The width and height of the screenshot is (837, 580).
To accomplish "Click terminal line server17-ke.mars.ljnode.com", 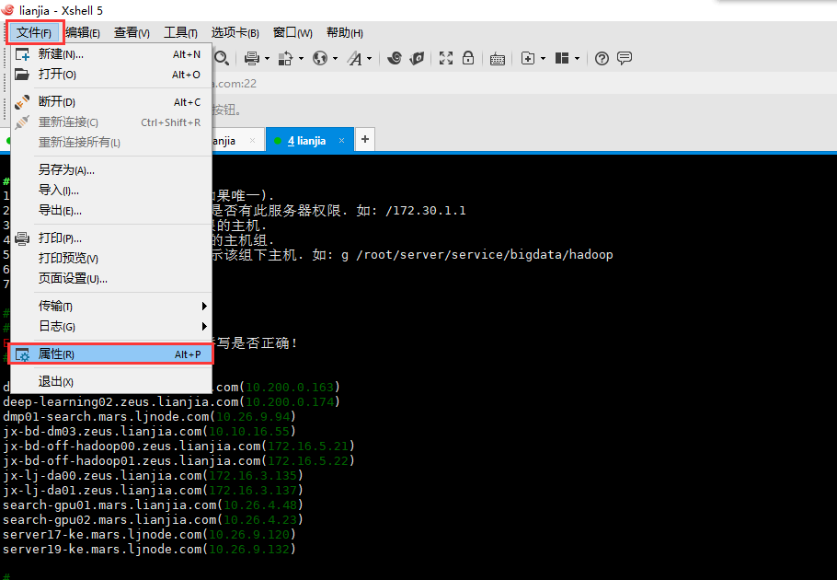I will (149, 535).
